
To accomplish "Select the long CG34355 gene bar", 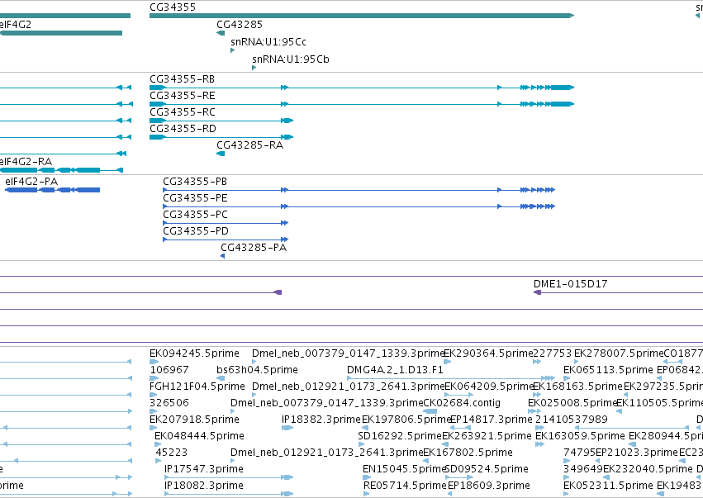I will pos(361,16).
